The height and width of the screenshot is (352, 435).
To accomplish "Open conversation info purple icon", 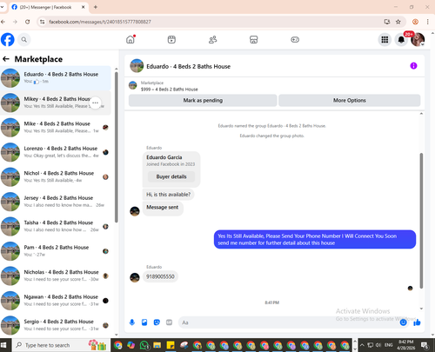I will 413,66.
